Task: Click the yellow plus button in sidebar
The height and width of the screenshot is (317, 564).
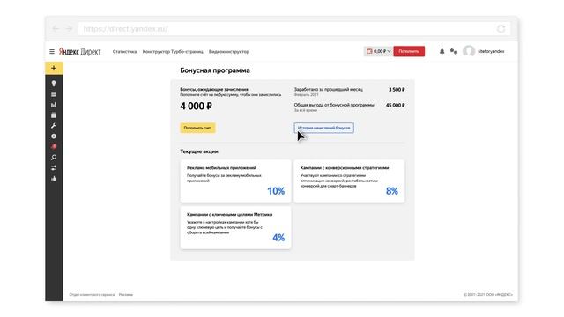Action: (x=54, y=68)
